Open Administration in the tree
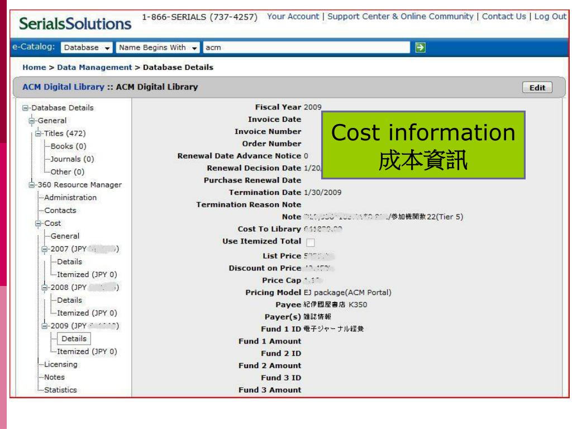The height and width of the screenshot is (429, 572). (70, 197)
